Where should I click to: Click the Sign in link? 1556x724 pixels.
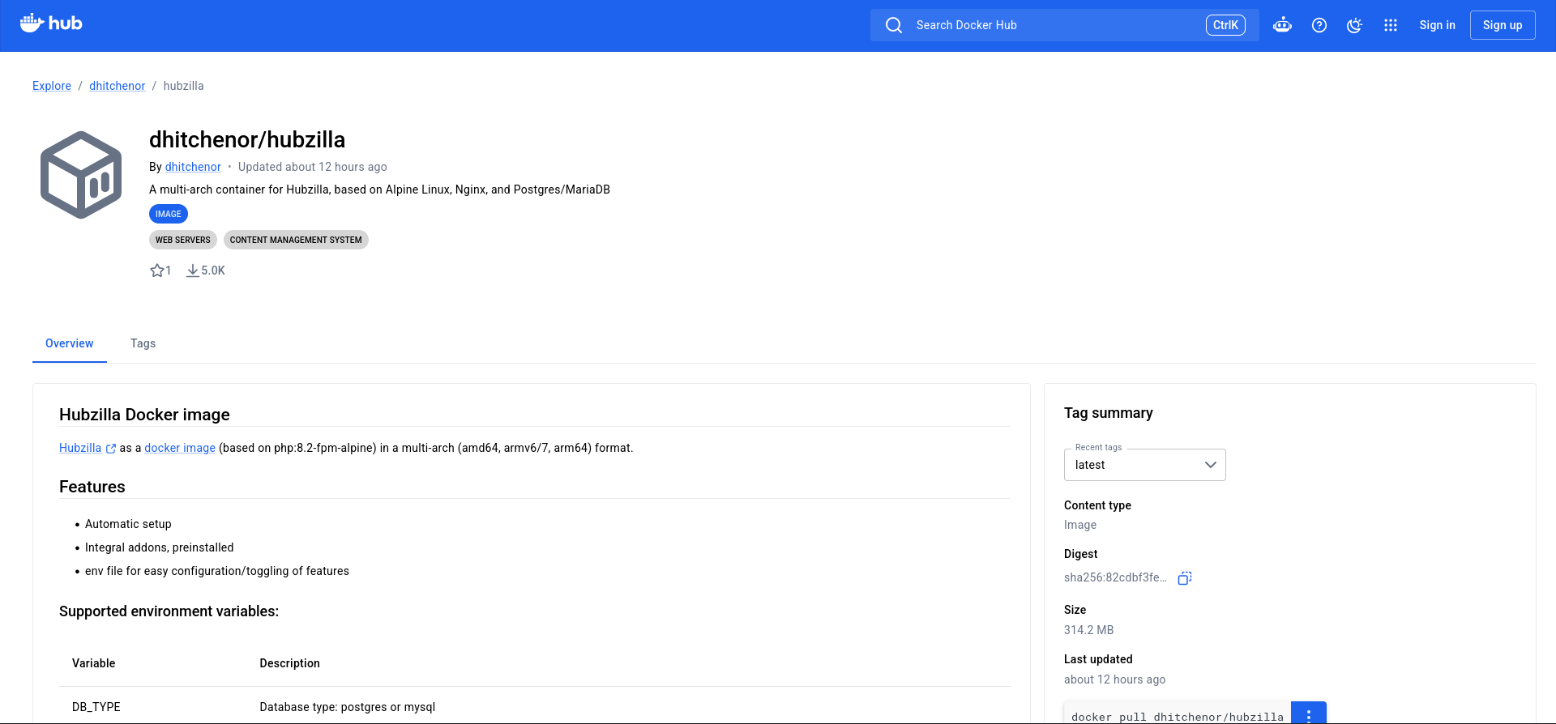click(1437, 25)
